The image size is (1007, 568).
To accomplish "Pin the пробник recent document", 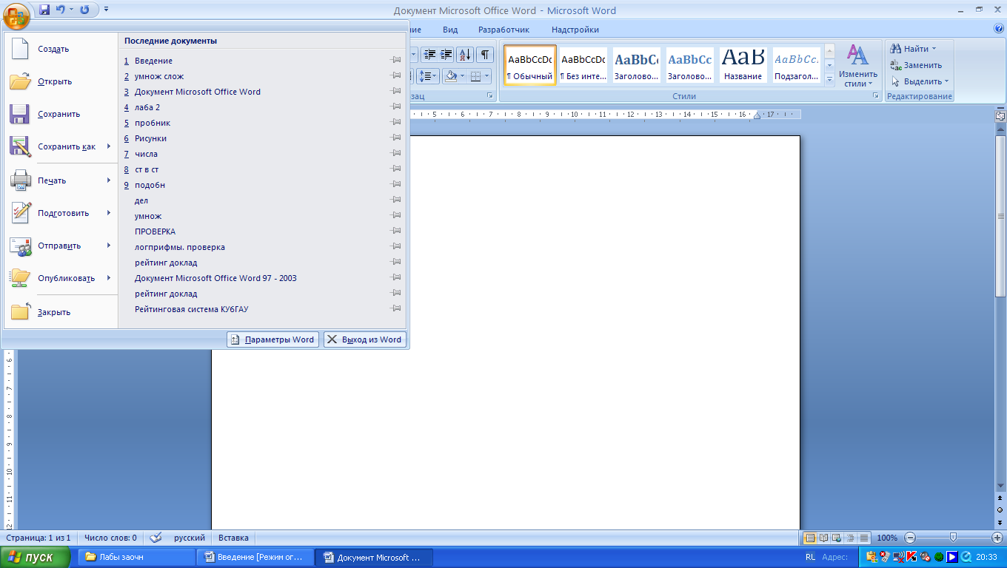I will pyautogui.click(x=396, y=123).
